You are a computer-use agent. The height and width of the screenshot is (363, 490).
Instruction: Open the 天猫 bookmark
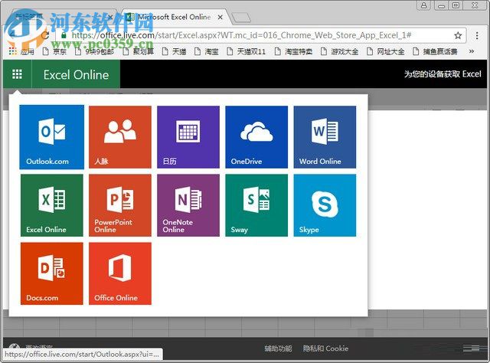[x=174, y=51]
